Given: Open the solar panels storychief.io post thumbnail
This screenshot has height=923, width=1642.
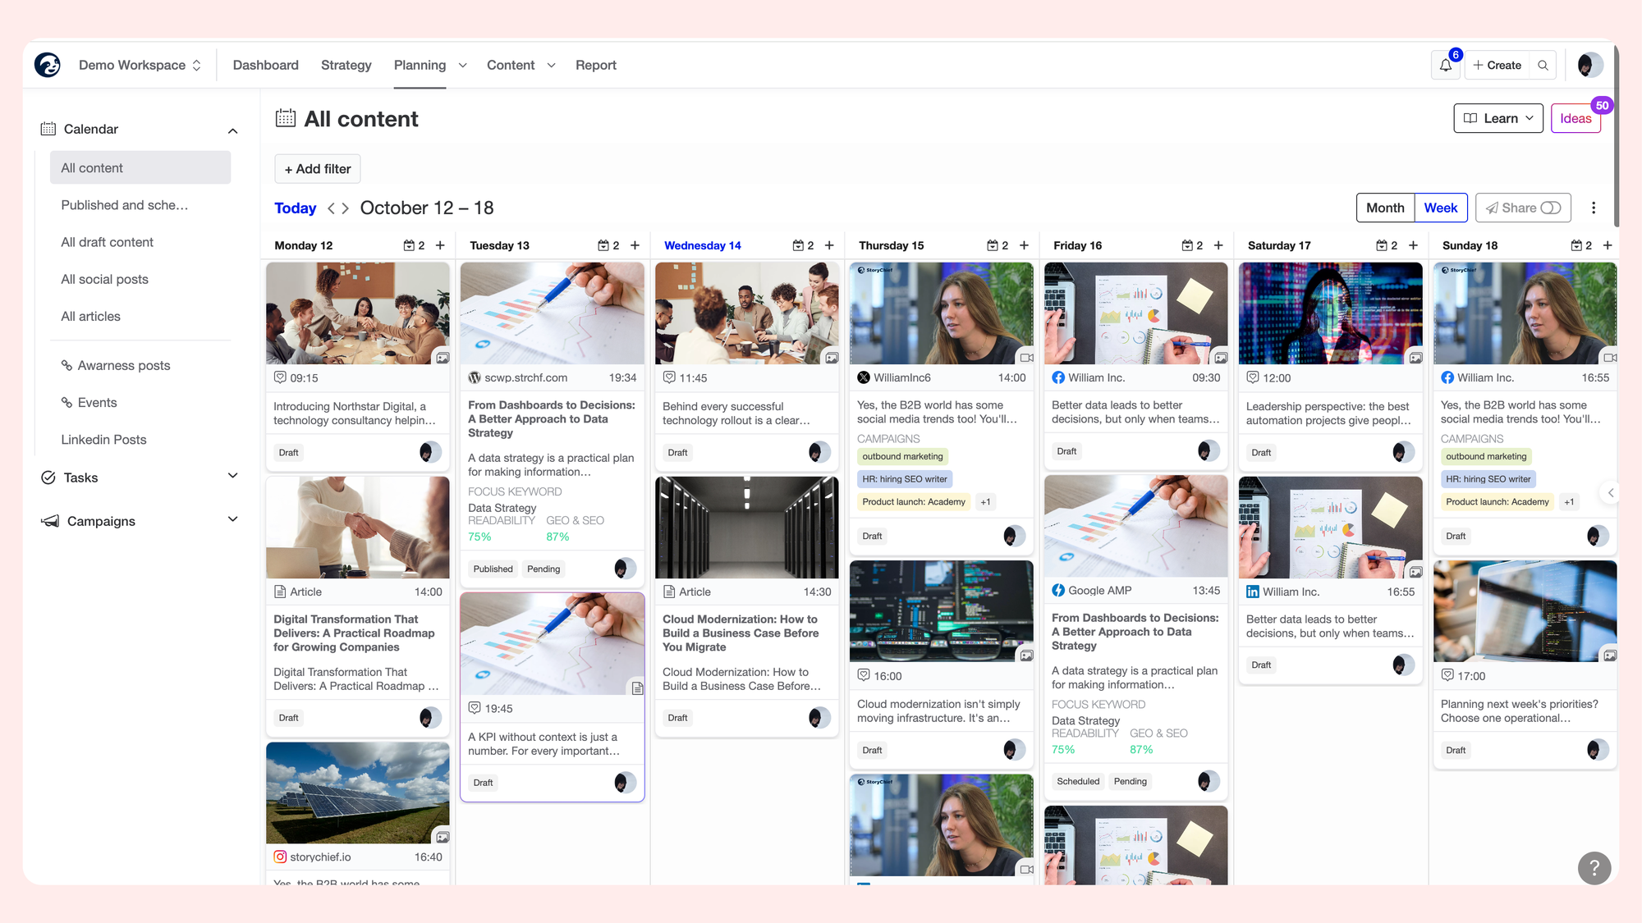Looking at the screenshot, I should (x=358, y=793).
